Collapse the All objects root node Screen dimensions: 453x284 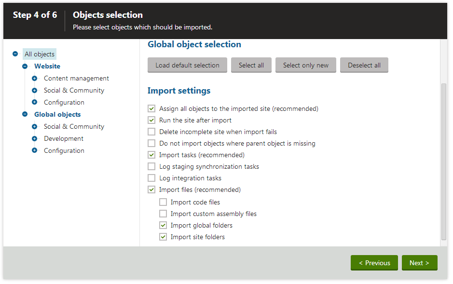click(15, 54)
